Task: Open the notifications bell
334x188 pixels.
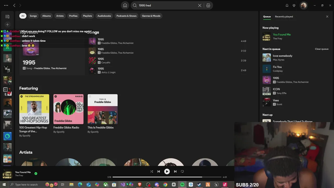Action: (287, 5)
